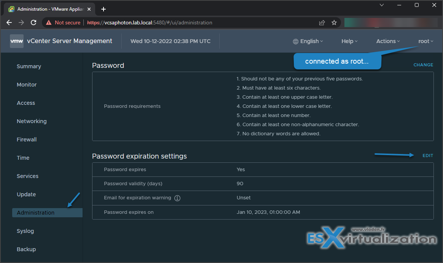The width and height of the screenshot is (443, 263).
Task: Select the Administration browser tab
Action: pos(49,9)
